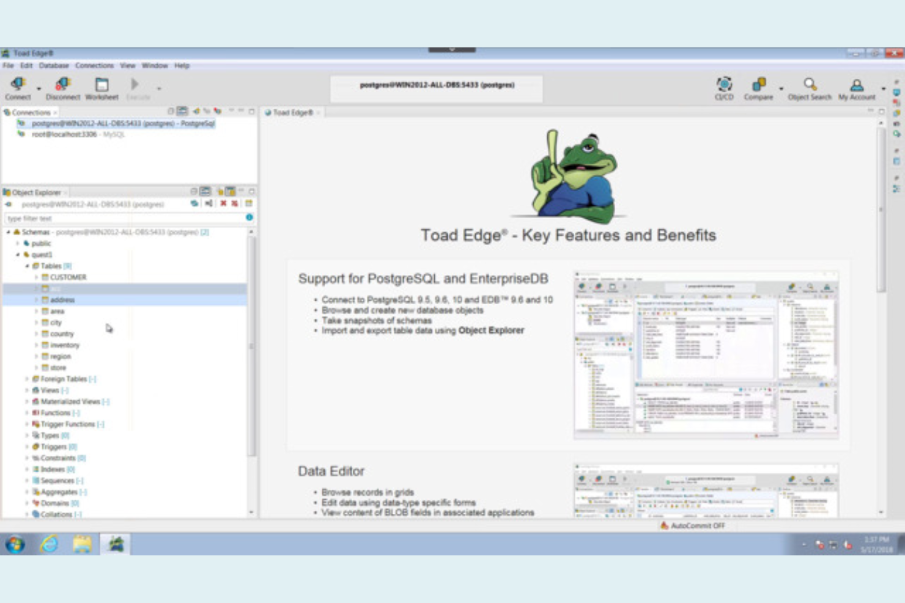Viewport: 905px width, 603px height.
Task: Expand the CUSTOMER table node
Action: [x=36, y=277]
